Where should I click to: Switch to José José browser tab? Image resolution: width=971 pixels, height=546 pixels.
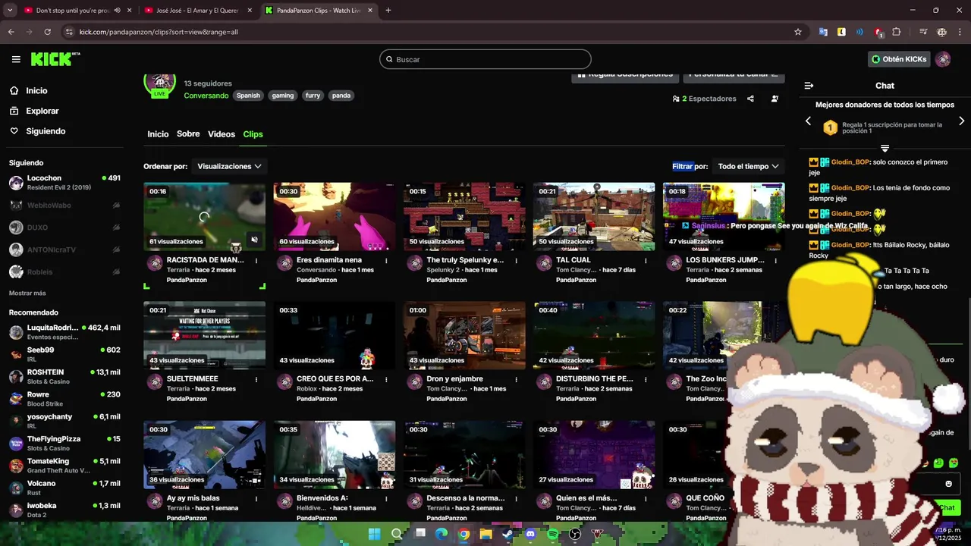pos(197,11)
